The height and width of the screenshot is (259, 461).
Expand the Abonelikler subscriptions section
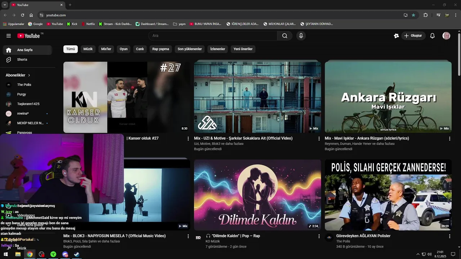pos(18,75)
